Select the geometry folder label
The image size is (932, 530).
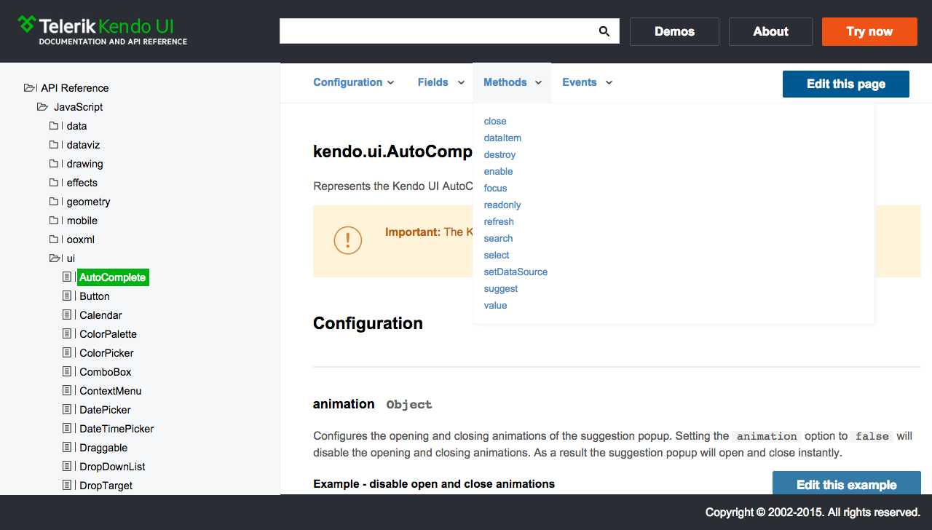[x=88, y=202]
